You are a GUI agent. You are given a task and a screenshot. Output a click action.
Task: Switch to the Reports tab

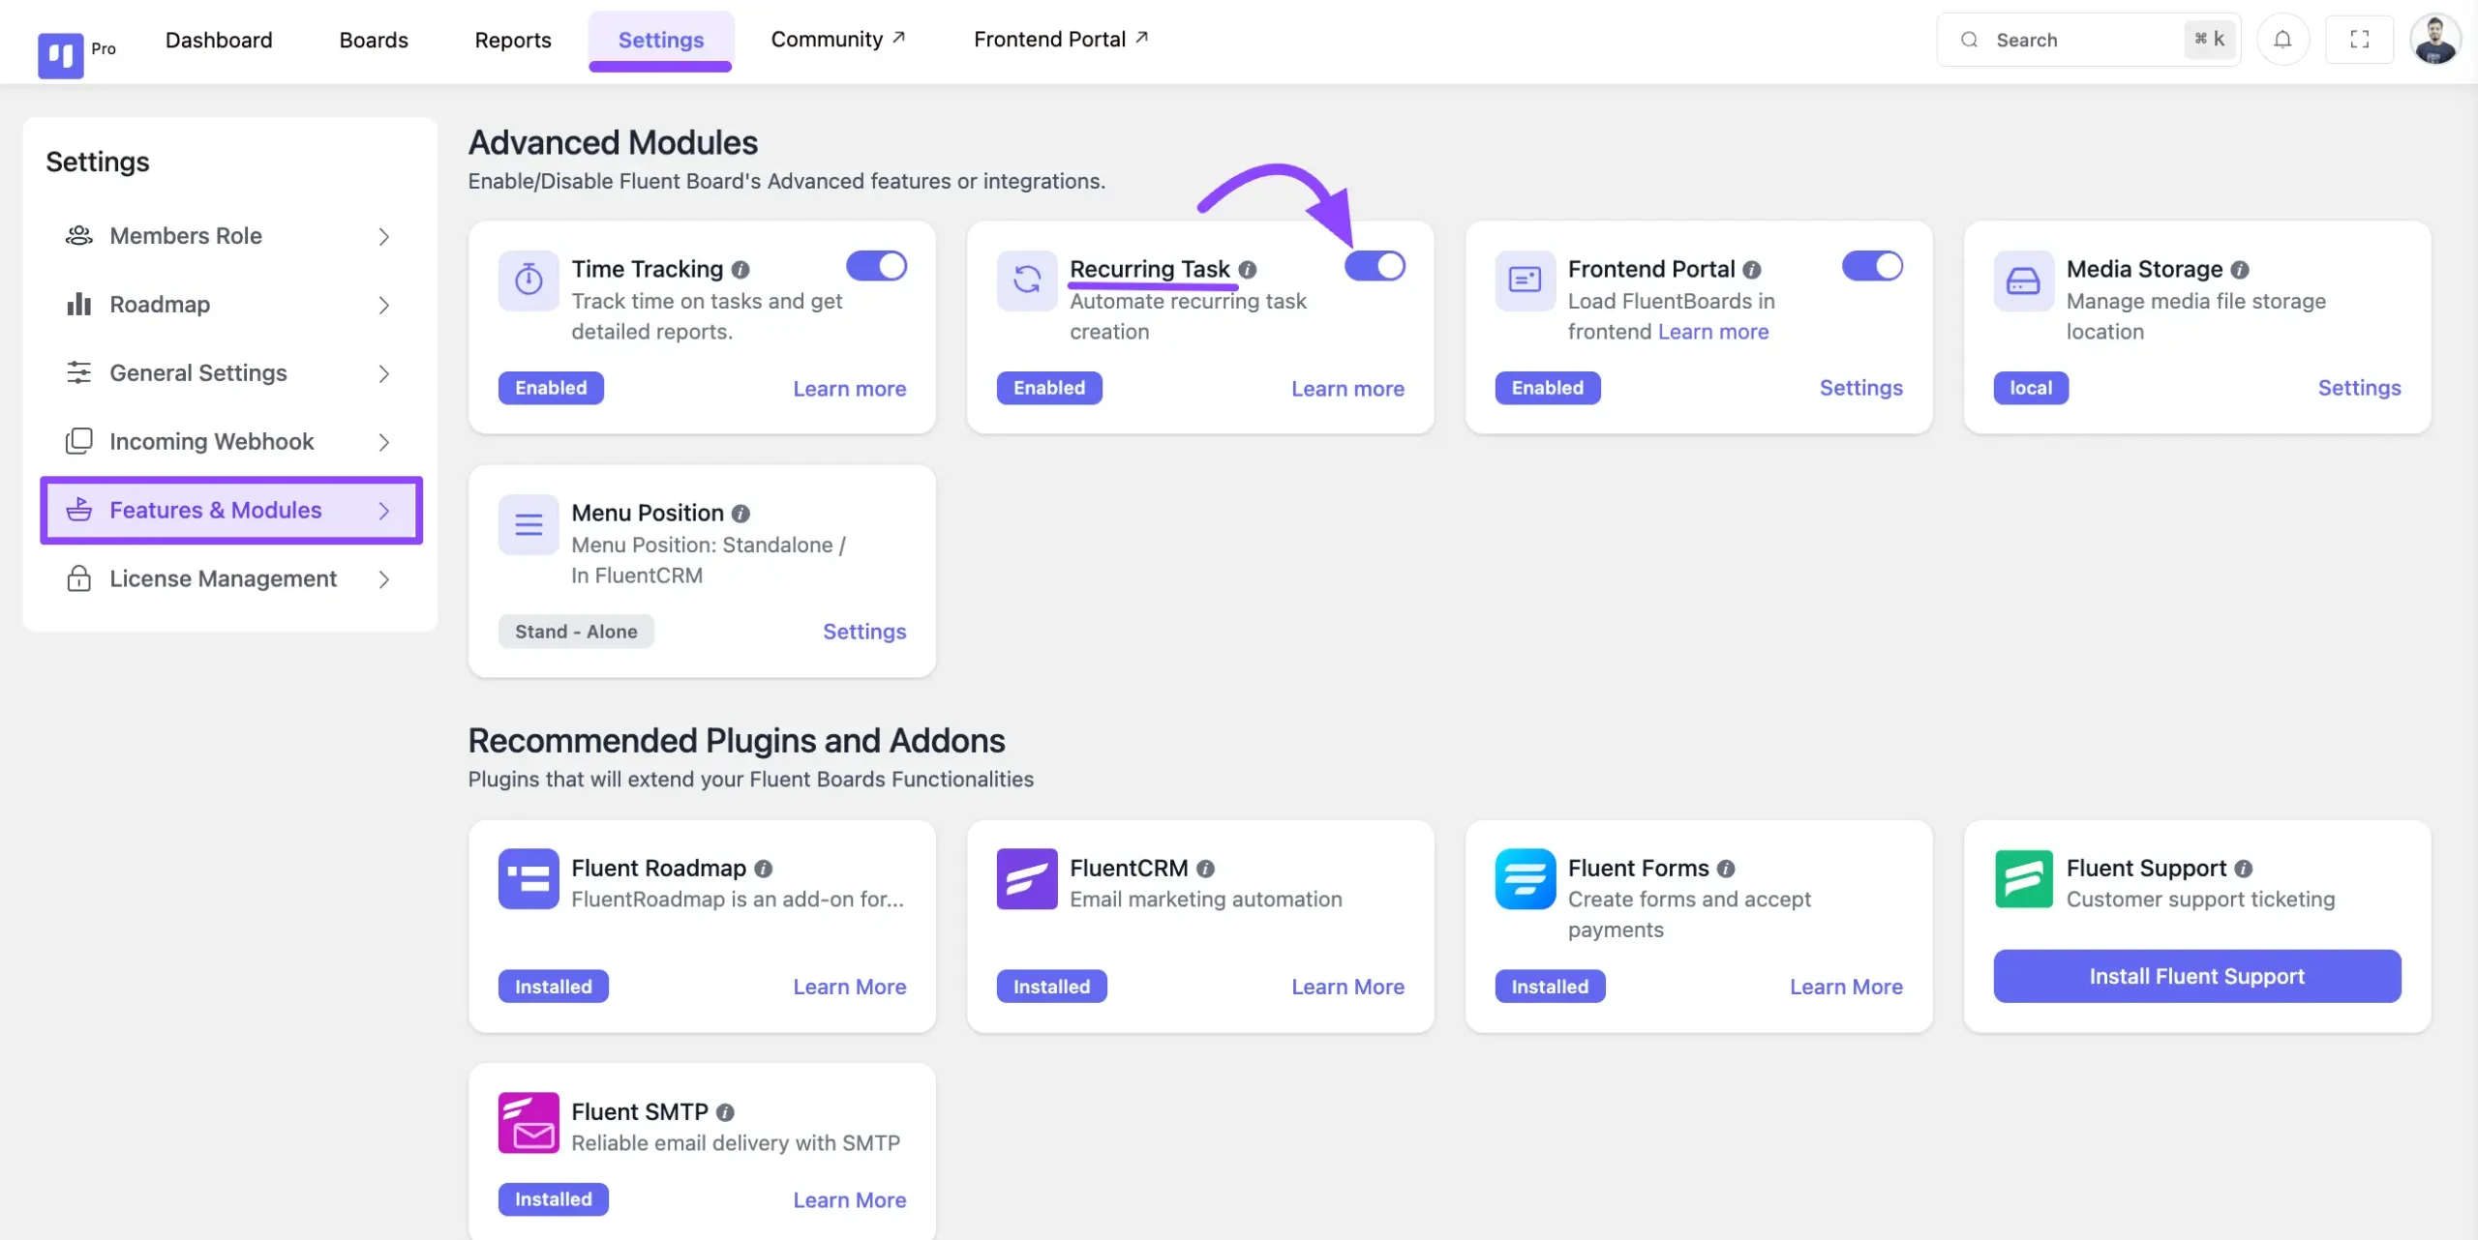point(513,40)
